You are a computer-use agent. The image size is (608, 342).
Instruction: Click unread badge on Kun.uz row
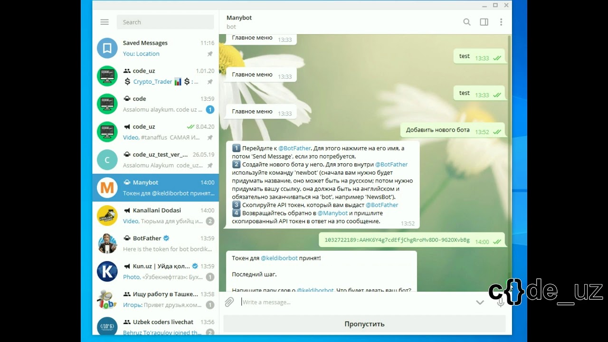point(210,277)
